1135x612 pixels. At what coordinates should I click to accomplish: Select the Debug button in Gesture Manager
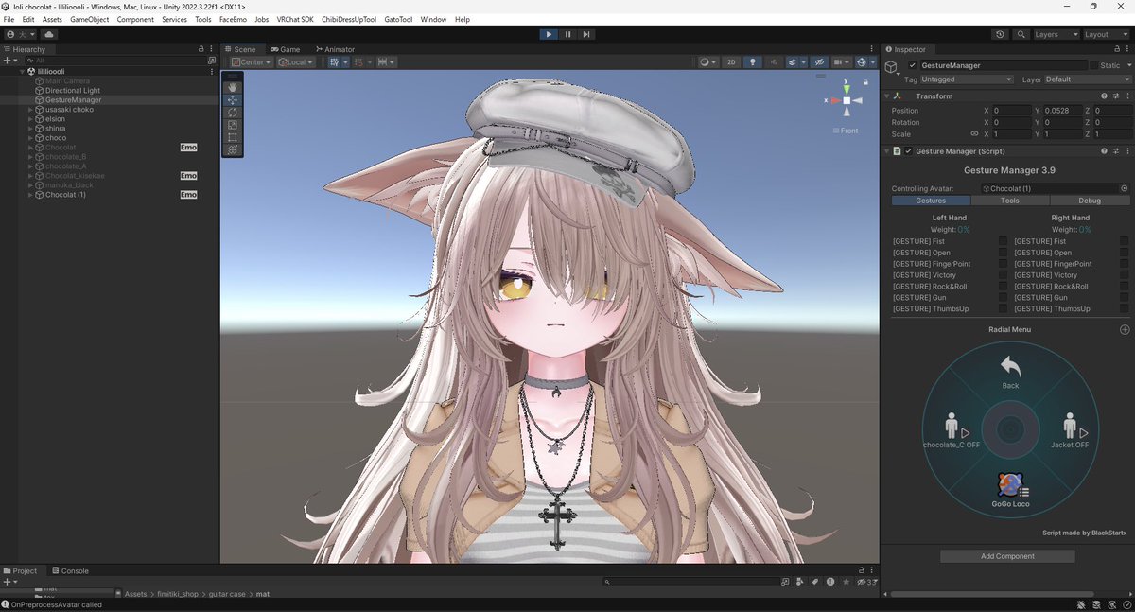pyautogui.click(x=1090, y=201)
